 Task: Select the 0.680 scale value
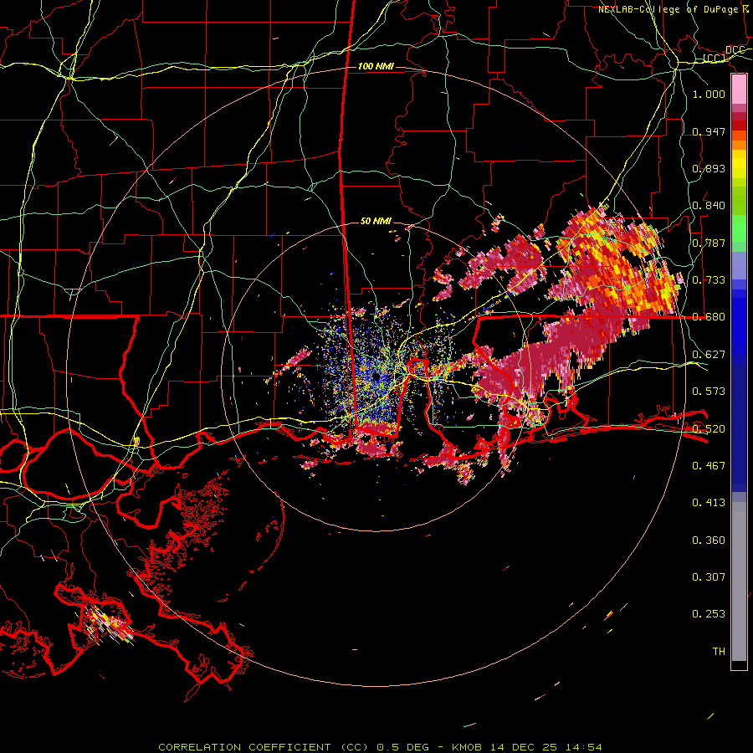pyautogui.click(x=709, y=317)
